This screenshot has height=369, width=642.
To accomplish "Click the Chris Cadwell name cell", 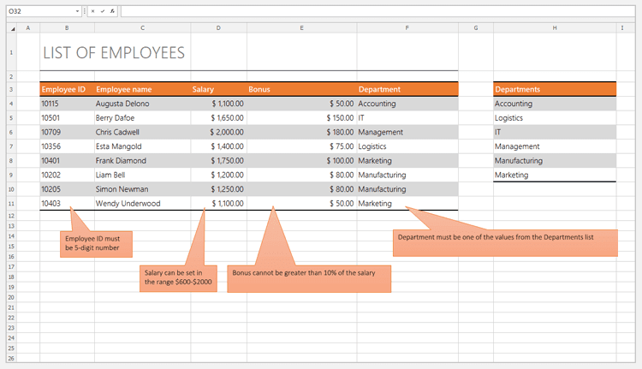I will 142,133.
